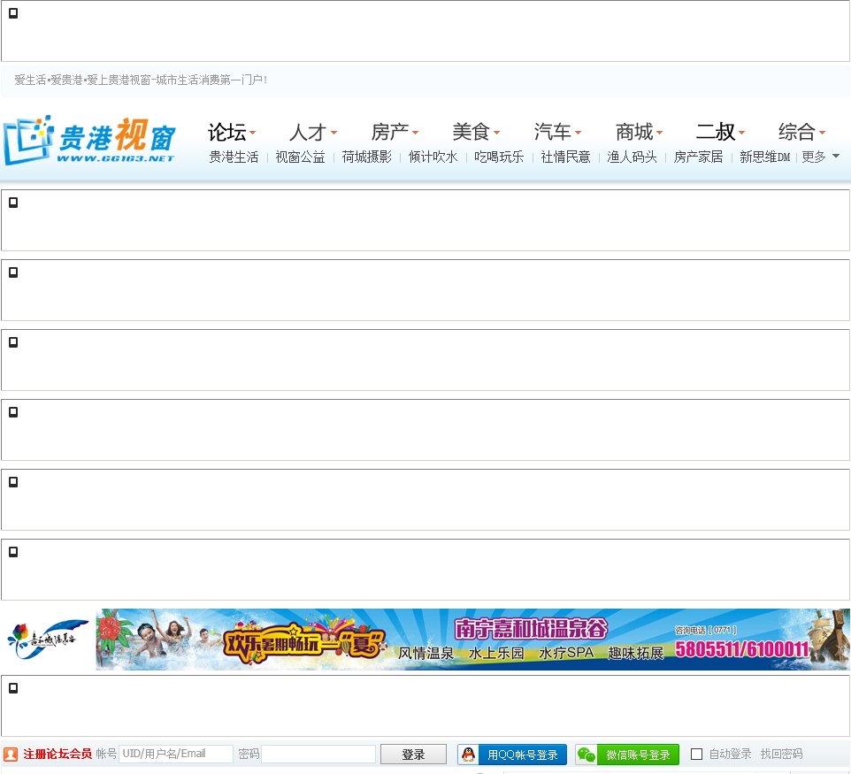Open the 视窗公益 link
This screenshot has width=851, height=774.
(x=300, y=157)
